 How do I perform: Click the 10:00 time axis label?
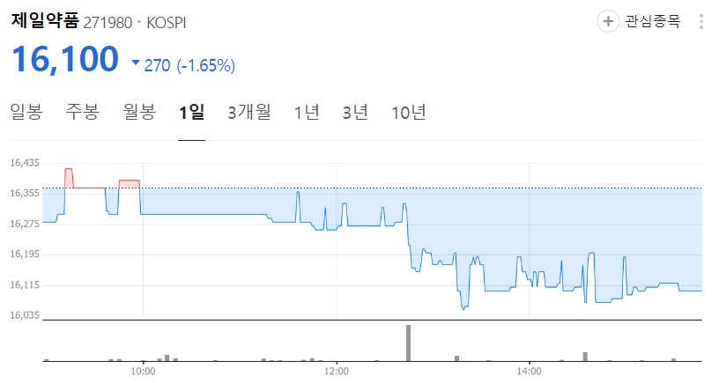click(x=143, y=371)
